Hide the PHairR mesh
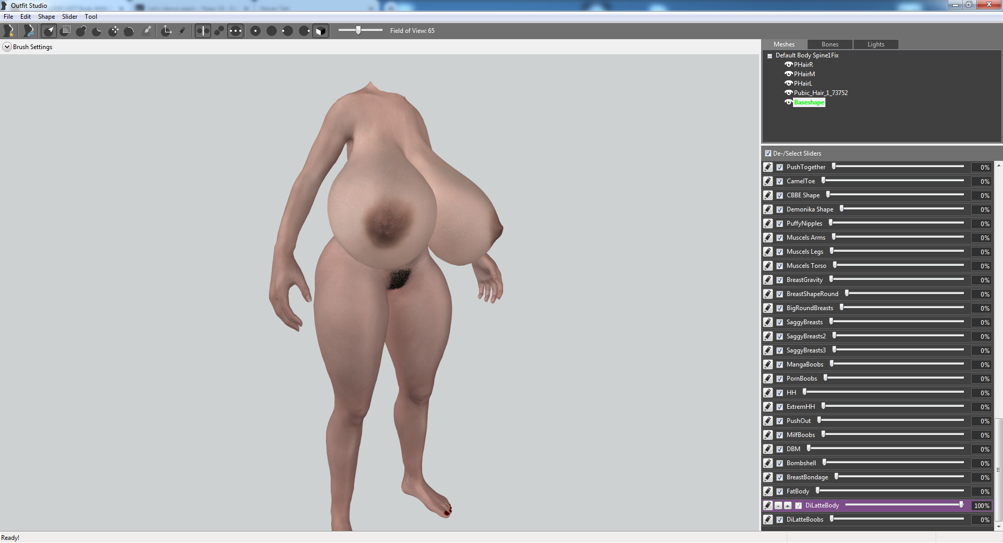This screenshot has width=1003, height=543. click(789, 65)
